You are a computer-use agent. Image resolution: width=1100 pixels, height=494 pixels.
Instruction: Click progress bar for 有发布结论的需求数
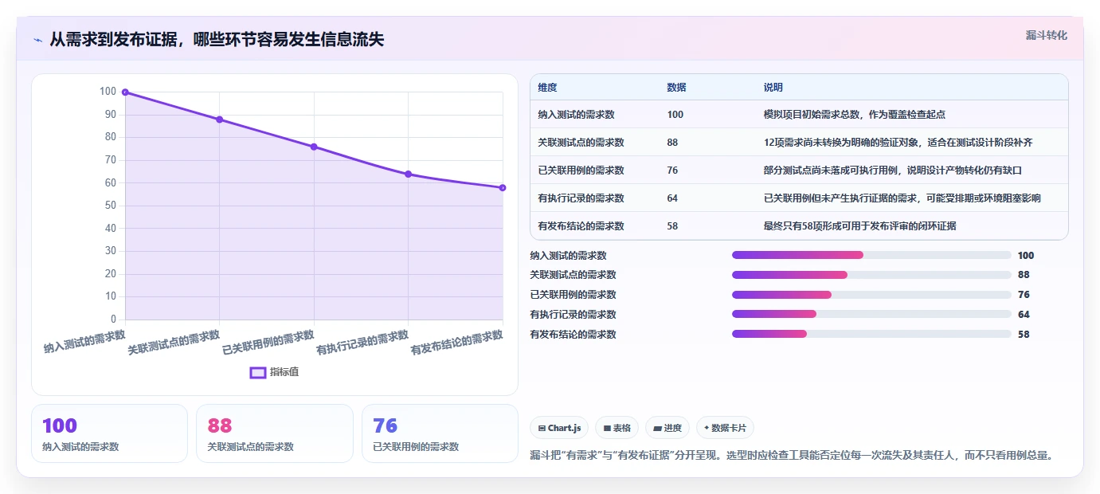coord(871,335)
